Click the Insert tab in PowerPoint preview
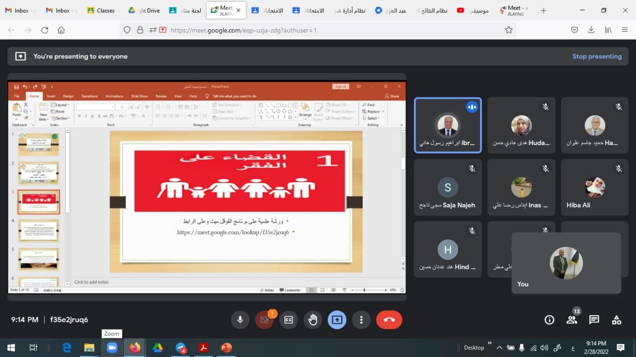 51,96
